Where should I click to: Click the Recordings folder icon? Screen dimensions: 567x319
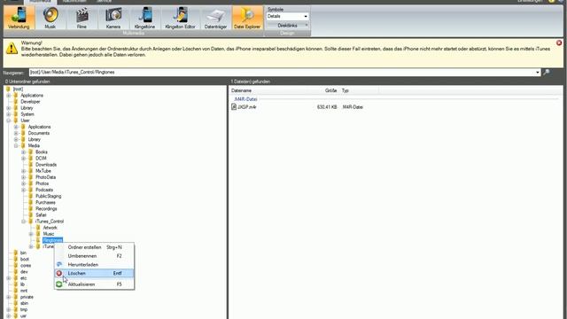(31, 209)
